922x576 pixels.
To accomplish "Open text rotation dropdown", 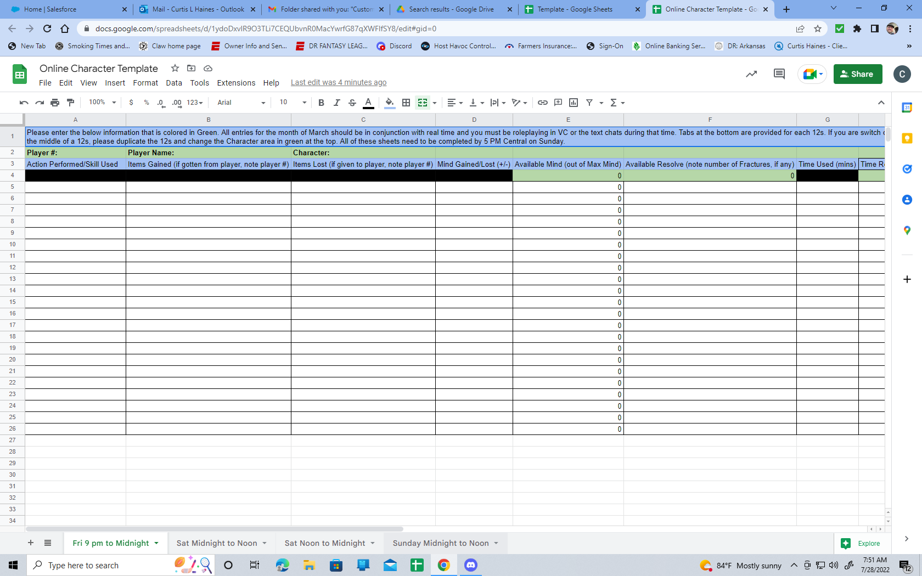I will [x=519, y=103].
